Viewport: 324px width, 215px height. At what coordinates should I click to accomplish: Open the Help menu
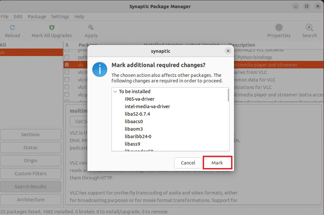point(79,17)
